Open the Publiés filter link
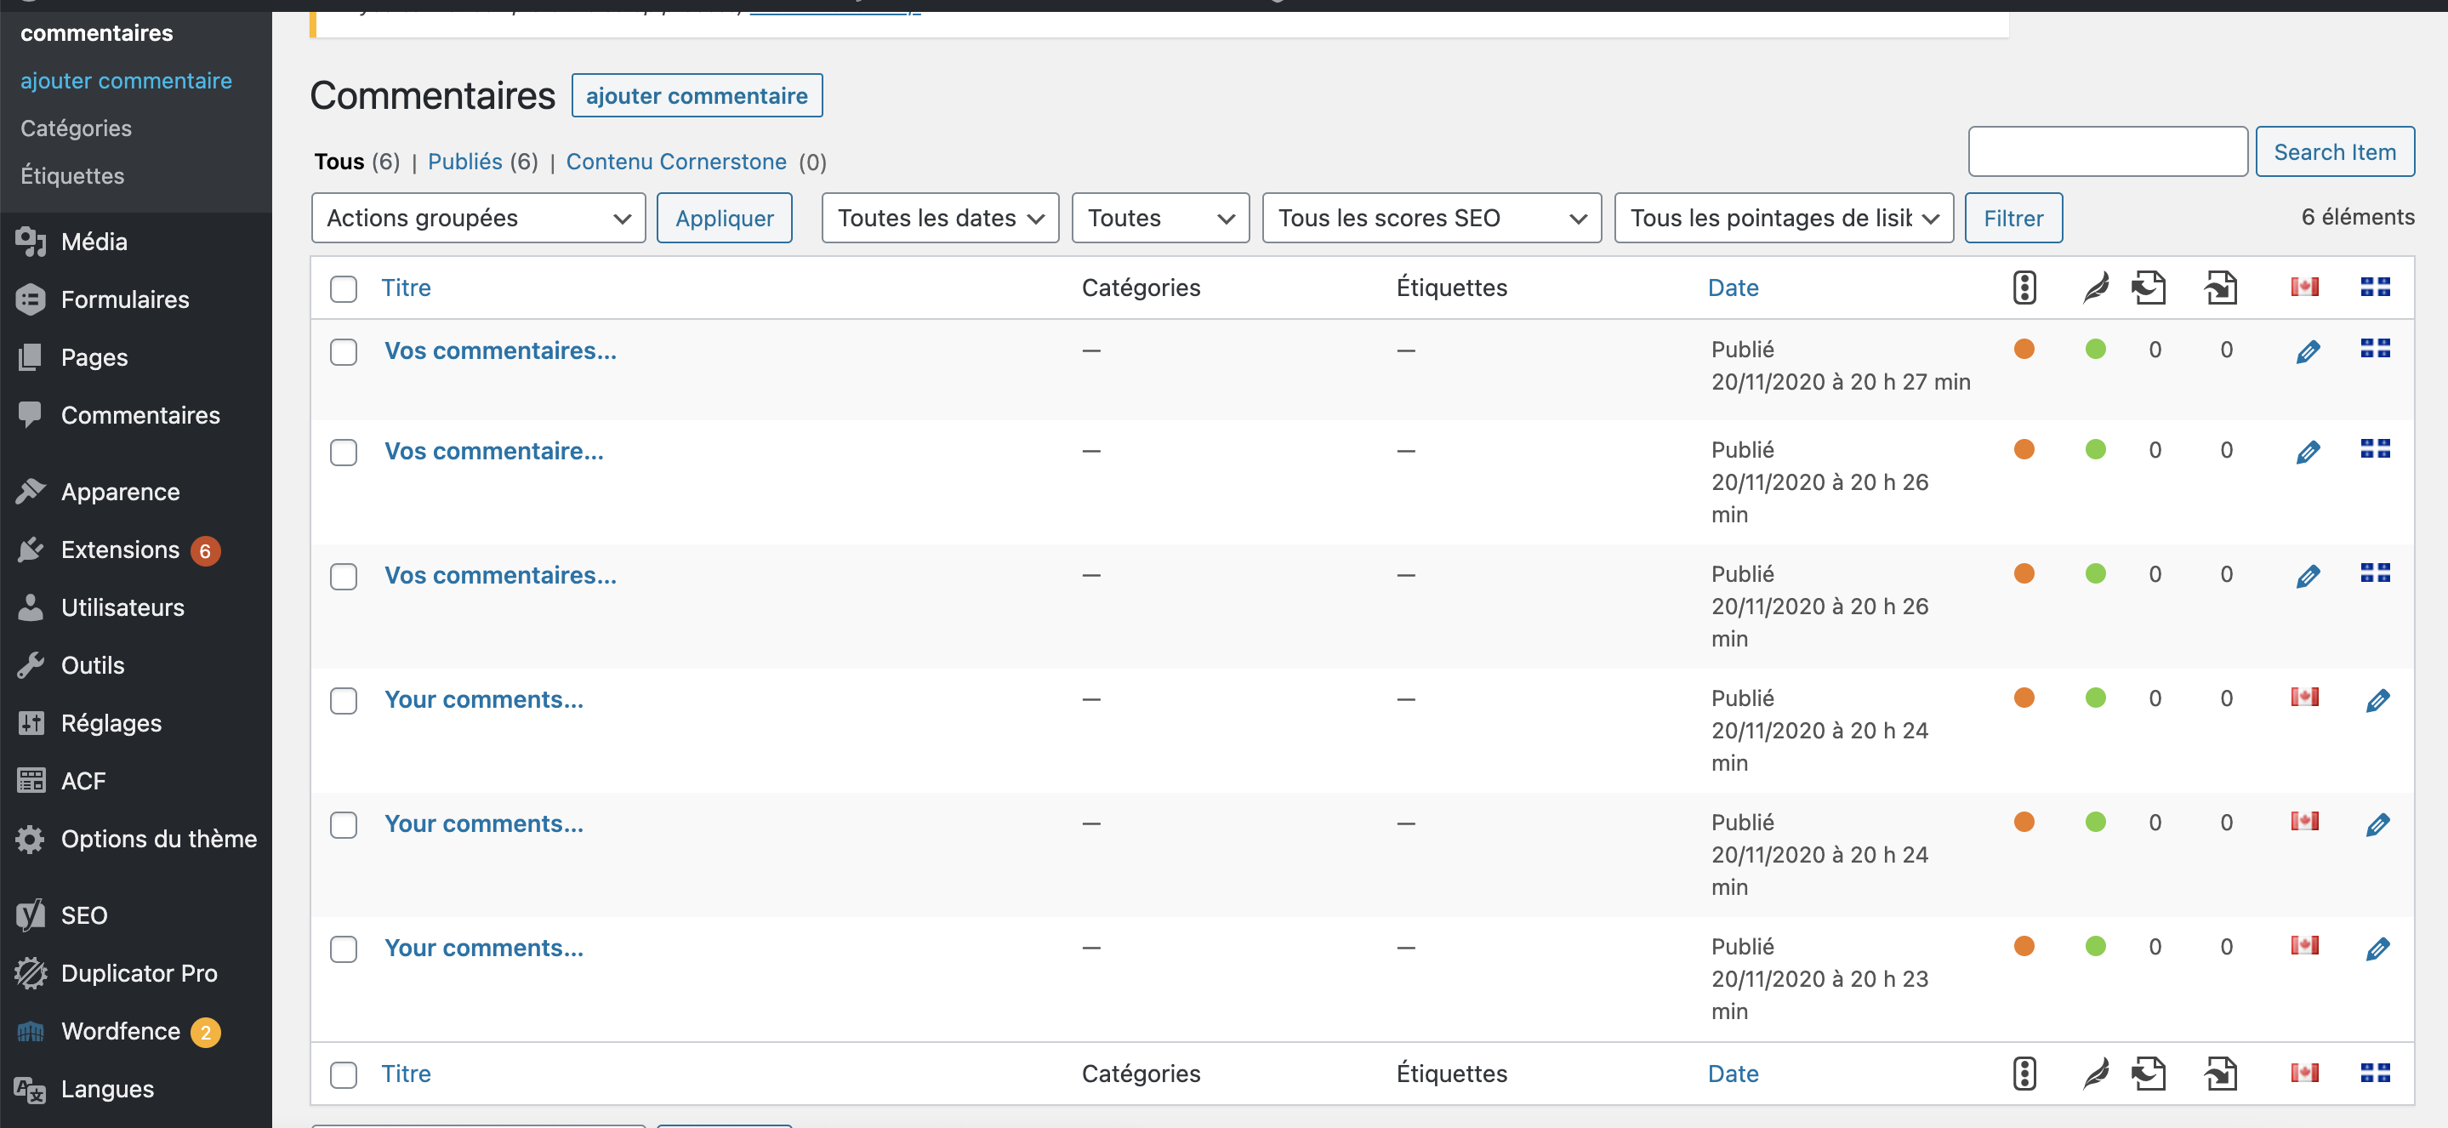This screenshot has height=1128, width=2448. [x=464, y=162]
